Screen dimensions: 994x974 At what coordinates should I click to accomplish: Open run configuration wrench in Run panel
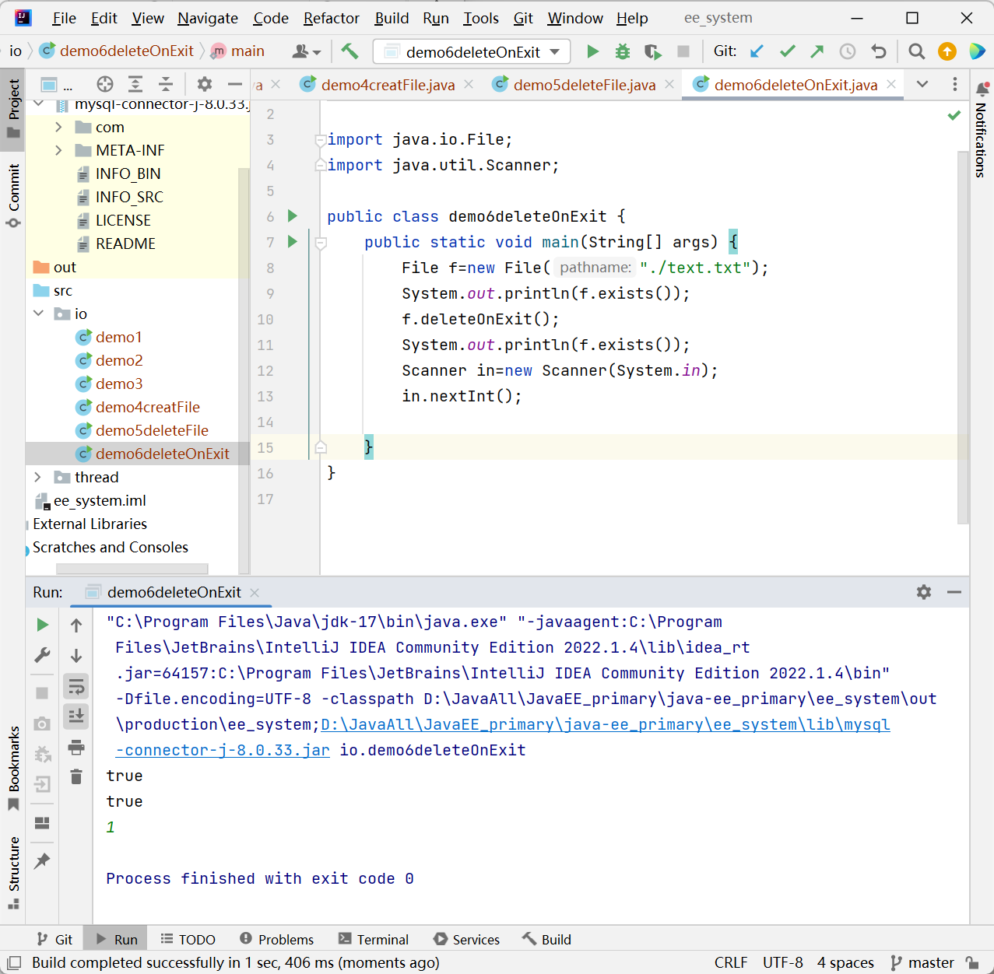click(x=43, y=655)
